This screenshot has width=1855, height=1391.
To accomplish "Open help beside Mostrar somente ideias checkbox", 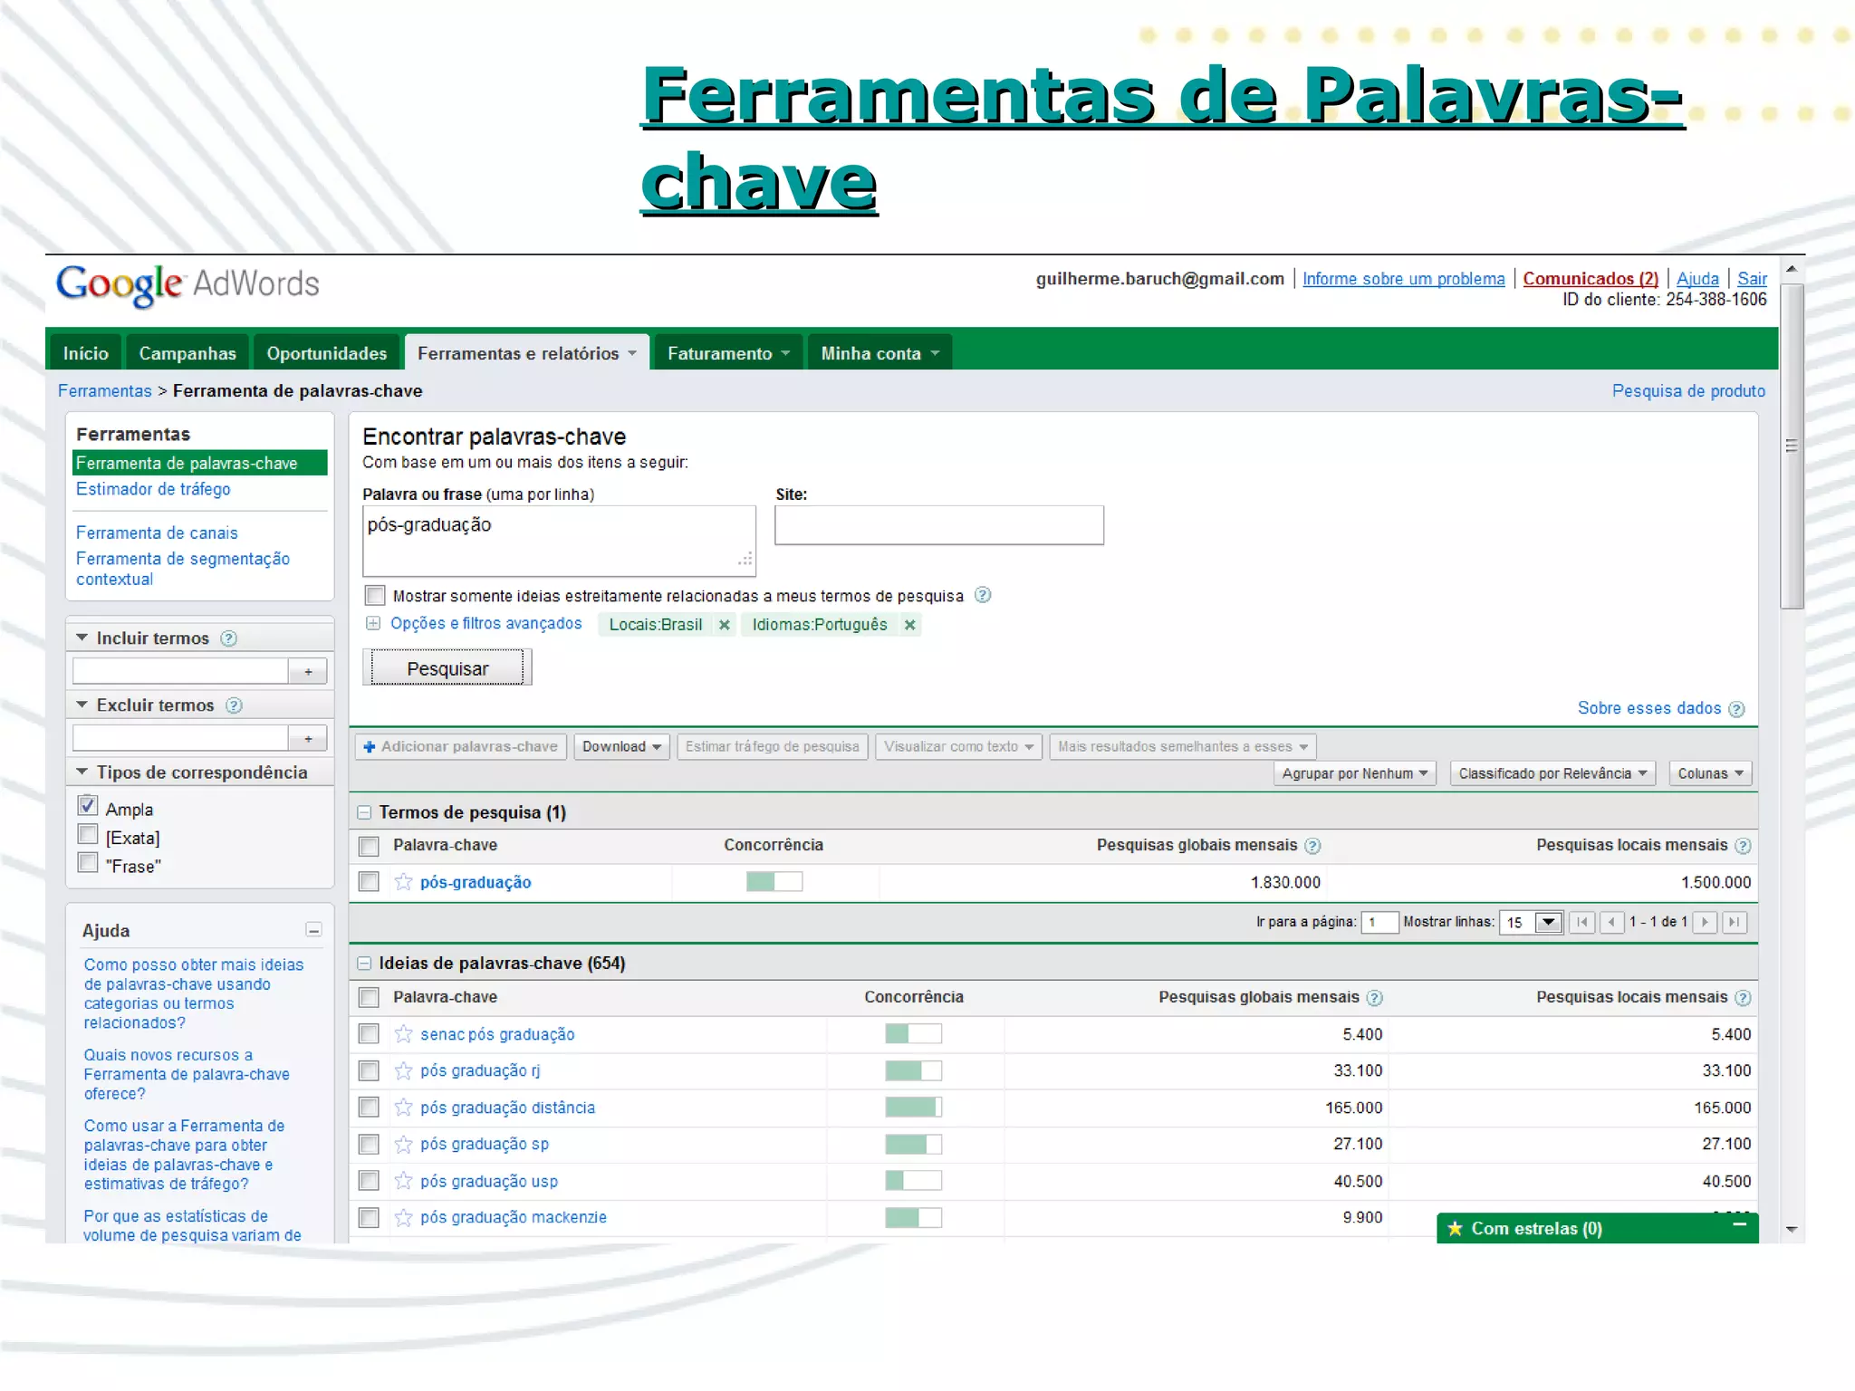I will click(983, 595).
